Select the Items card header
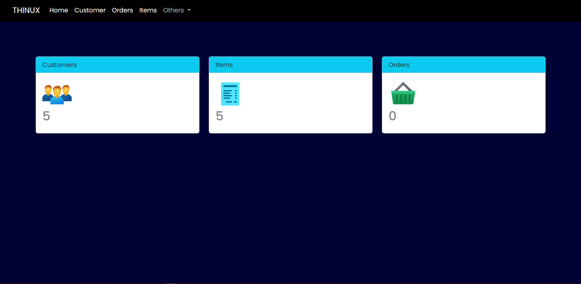This screenshot has width=581, height=284. (290, 65)
